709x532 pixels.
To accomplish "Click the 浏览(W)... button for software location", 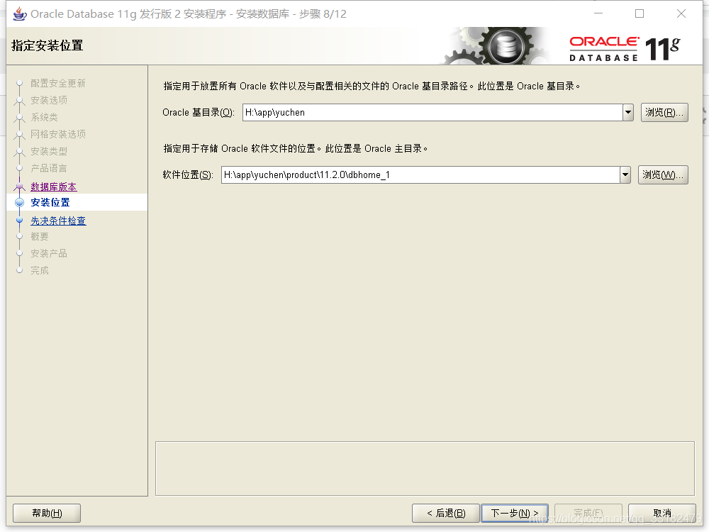I will pyautogui.click(x=663, y=174).
